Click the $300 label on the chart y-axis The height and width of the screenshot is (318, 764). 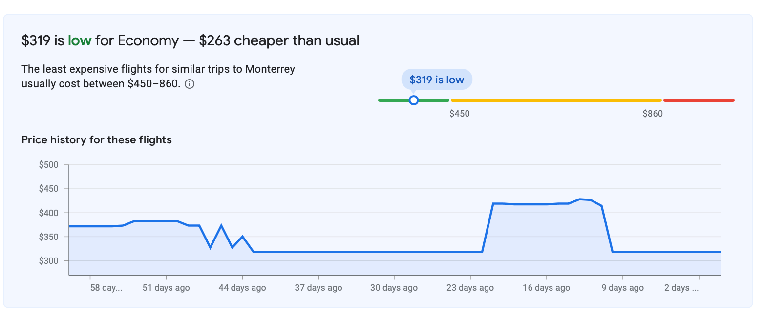click(x=49, y=261)
